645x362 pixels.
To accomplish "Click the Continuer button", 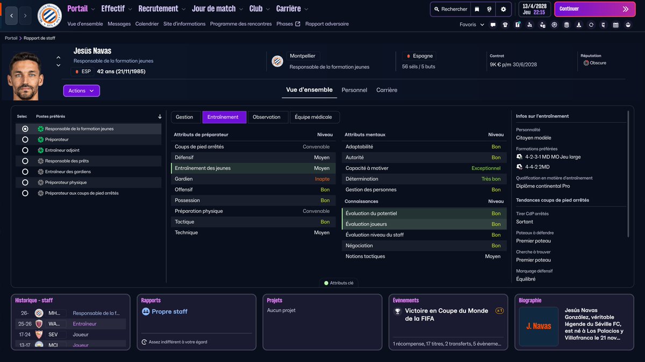I will (594, 9).
